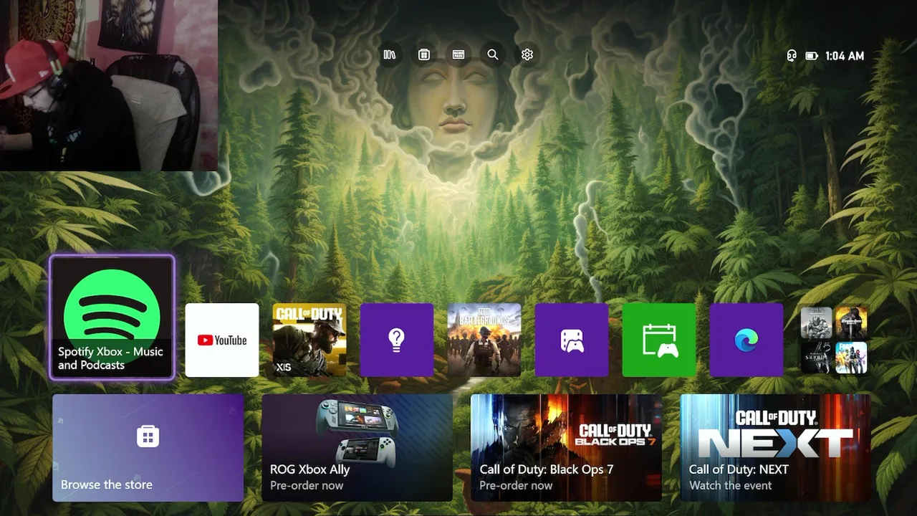Open Call of Duty: NEXT event card
The image size is (917, 516).
click(x=775, y=448)
